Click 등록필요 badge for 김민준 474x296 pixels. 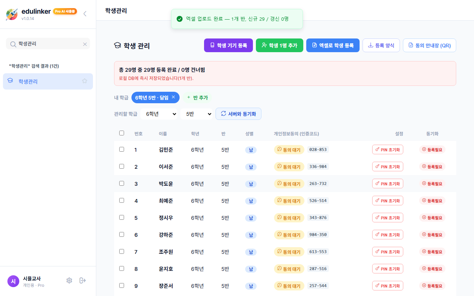click(x=432, y=149)
